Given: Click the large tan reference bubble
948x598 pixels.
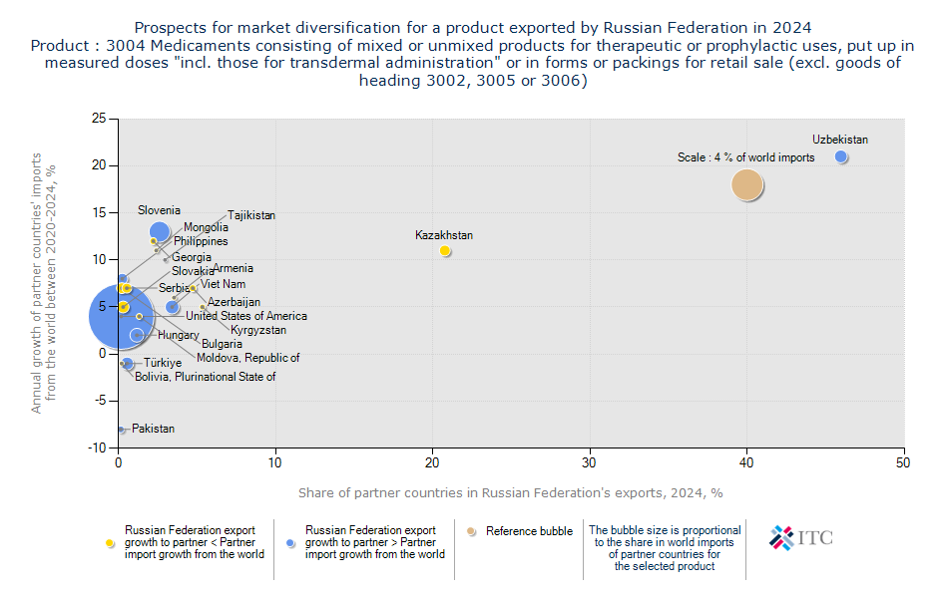Looking at the screenshot, I should [x=747, y=185].
